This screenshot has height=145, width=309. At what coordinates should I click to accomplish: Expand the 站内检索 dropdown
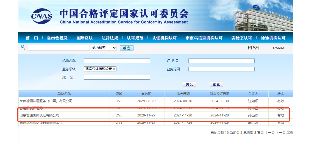point(104,48)
